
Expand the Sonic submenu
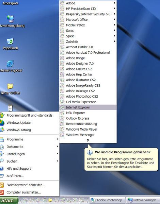click(x=114, y=30)
